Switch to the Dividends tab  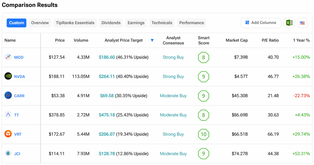coord(111,23)
